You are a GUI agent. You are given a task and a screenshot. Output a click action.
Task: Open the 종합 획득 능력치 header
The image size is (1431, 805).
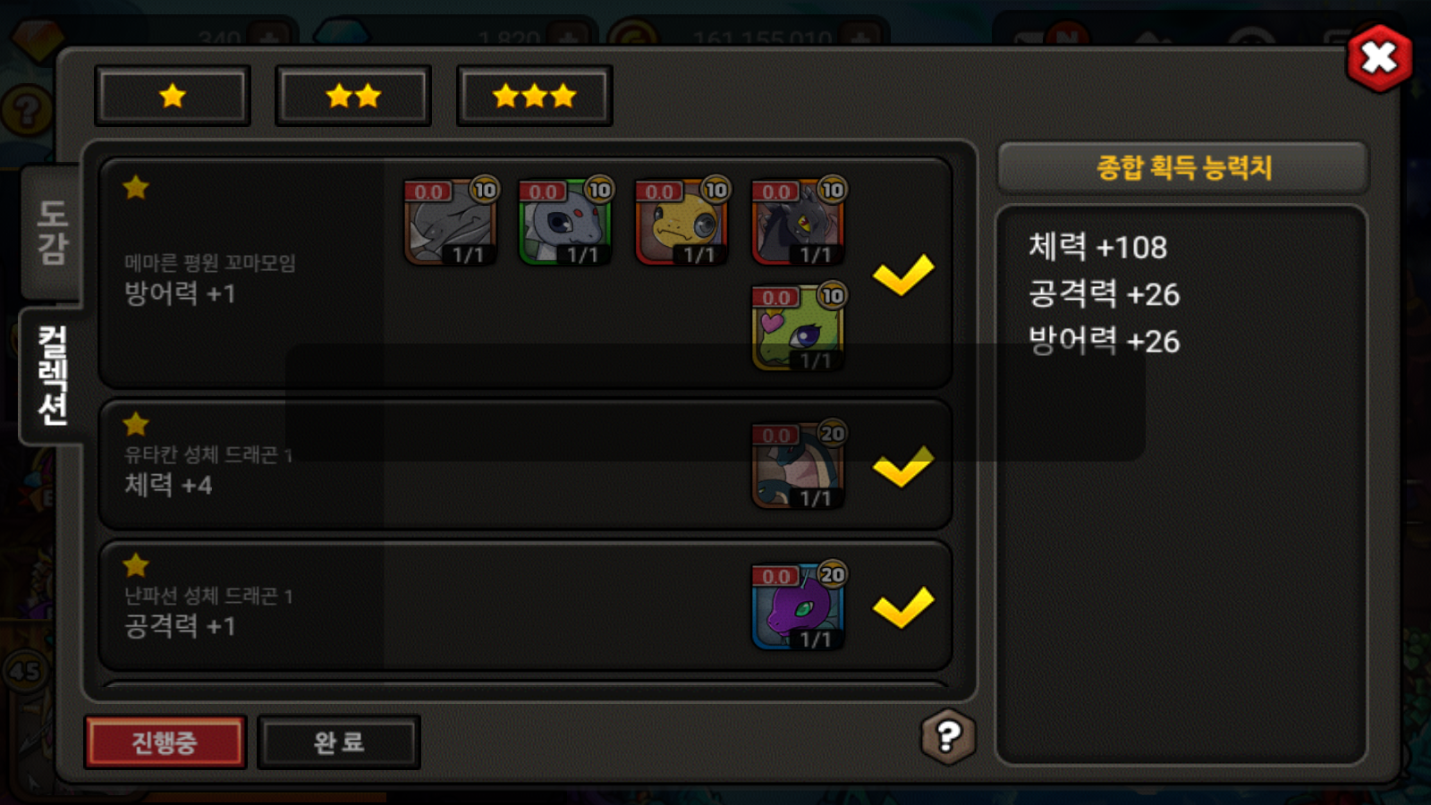(x=1183, y=167)
